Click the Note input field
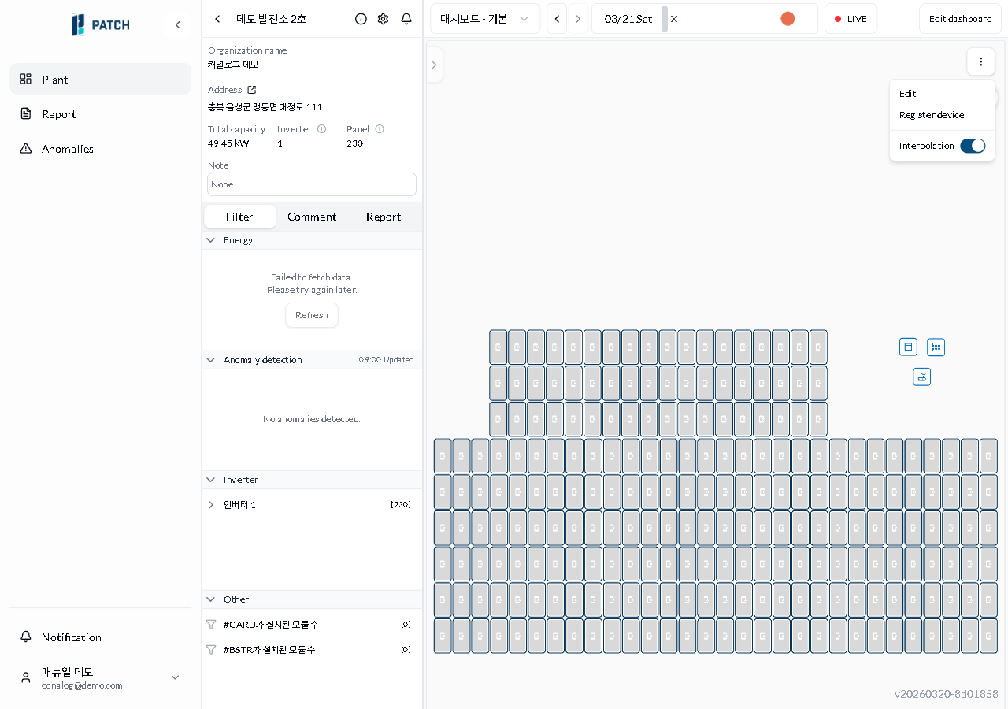1008x709 pixels. click(312, 184)
